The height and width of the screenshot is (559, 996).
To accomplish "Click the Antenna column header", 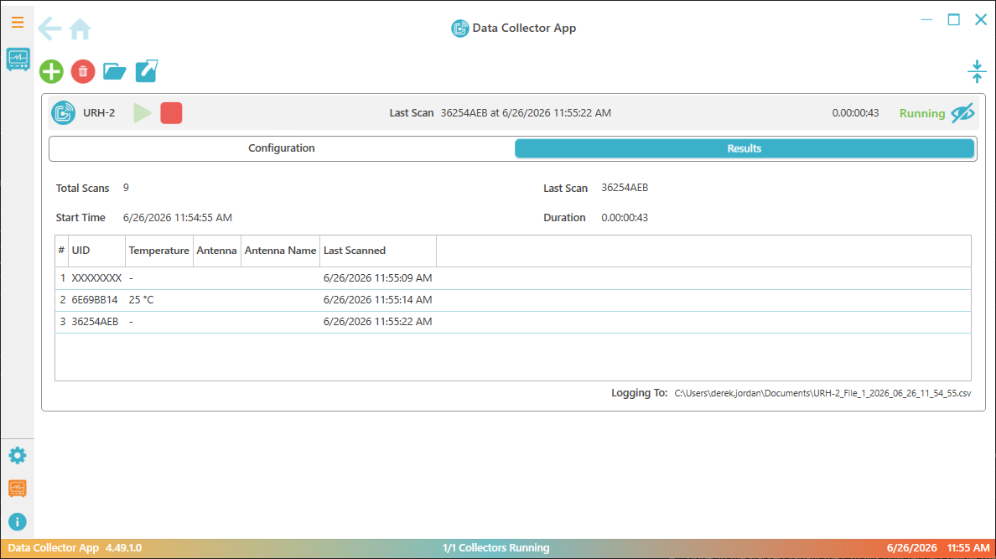I will point(216,251).
